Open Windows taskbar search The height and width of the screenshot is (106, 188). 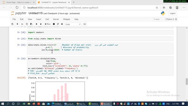tap(8, 104)
